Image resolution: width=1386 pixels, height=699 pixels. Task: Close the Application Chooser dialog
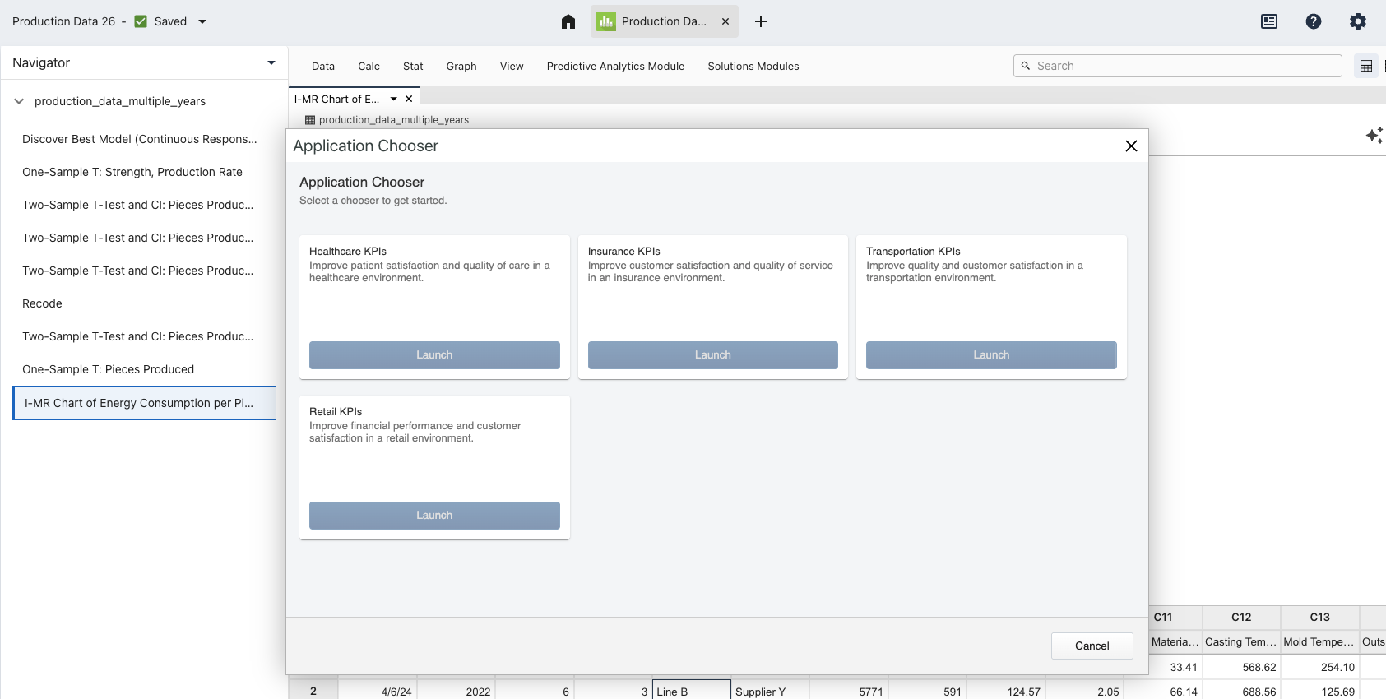click(x=1131, y=146)
